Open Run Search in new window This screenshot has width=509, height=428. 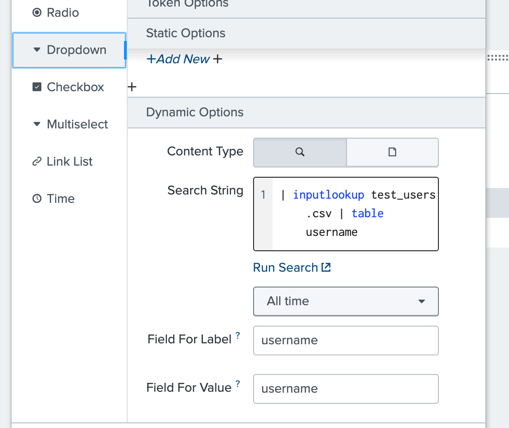click(x=292, y=267)
